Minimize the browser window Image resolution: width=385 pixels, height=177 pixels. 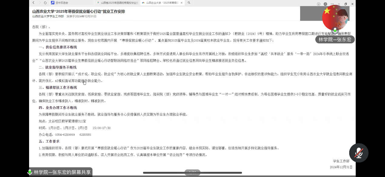click(339, 4)
